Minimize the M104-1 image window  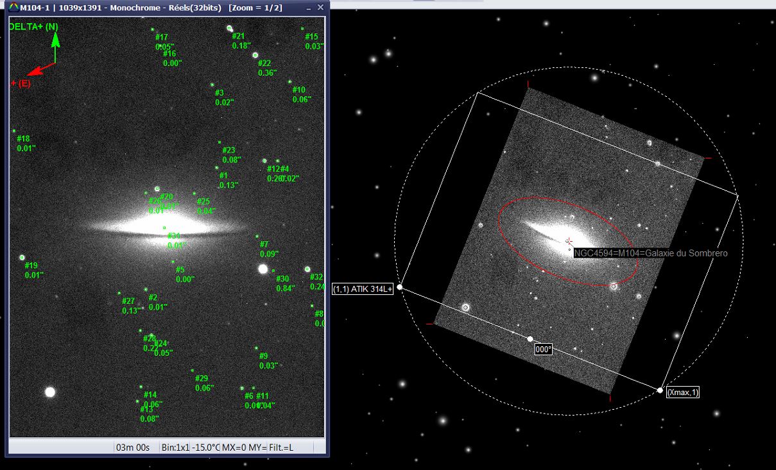click(x=305, y=8)
